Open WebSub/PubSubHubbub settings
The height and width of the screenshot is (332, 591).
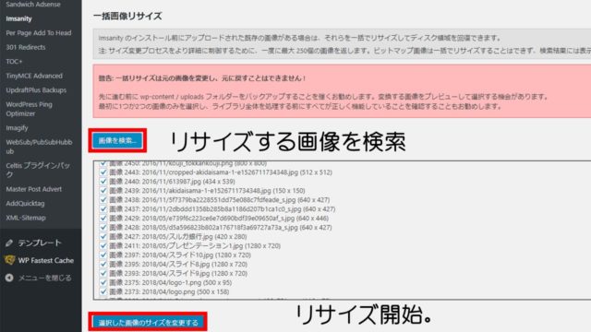click(x=39, y=147)
